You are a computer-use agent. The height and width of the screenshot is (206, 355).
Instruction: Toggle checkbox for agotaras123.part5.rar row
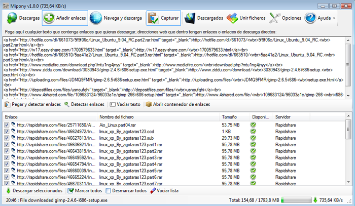(x=7, y=171)
